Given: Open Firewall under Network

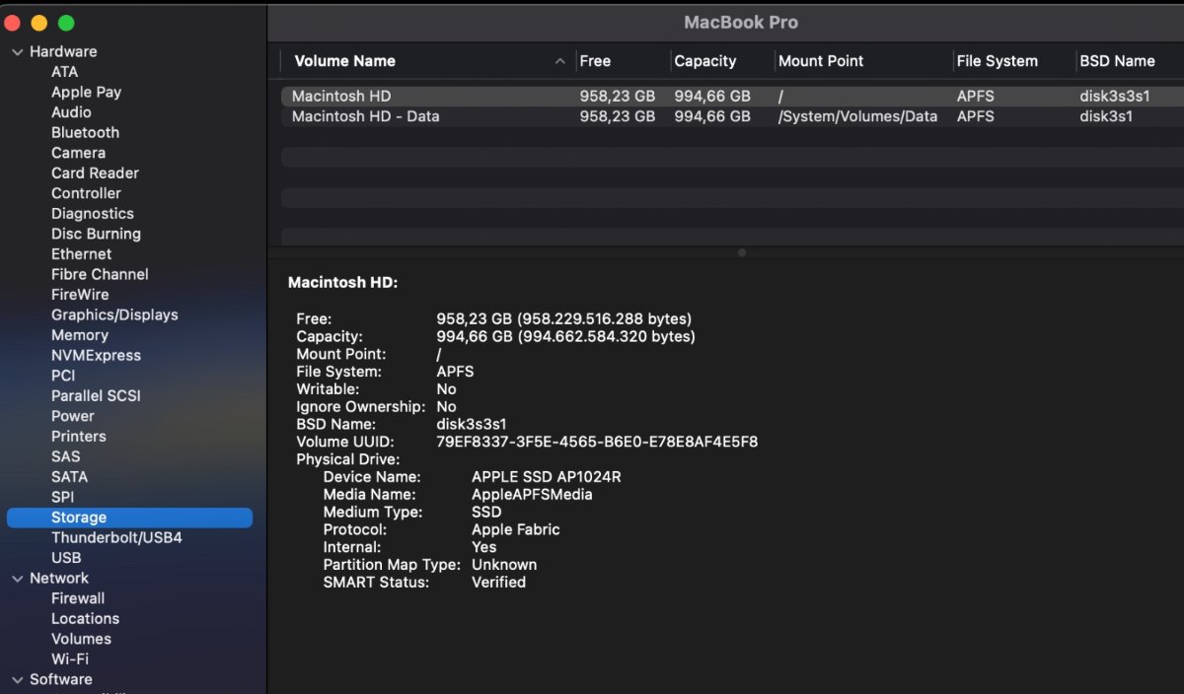Looking at the screenshot, I should click(78, 598).
